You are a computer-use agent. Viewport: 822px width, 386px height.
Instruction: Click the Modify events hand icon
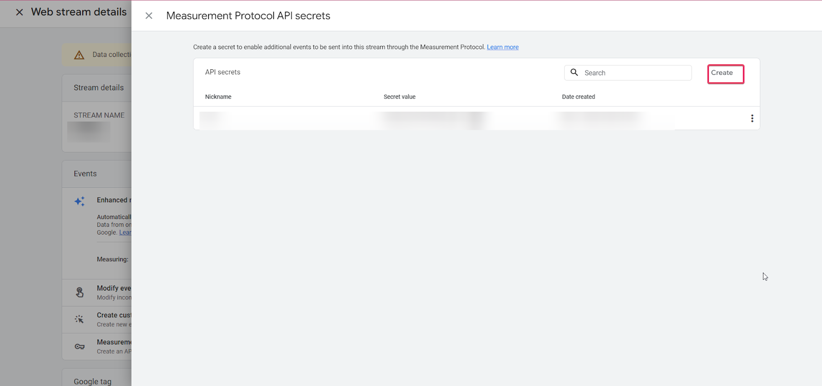point(80,293)
